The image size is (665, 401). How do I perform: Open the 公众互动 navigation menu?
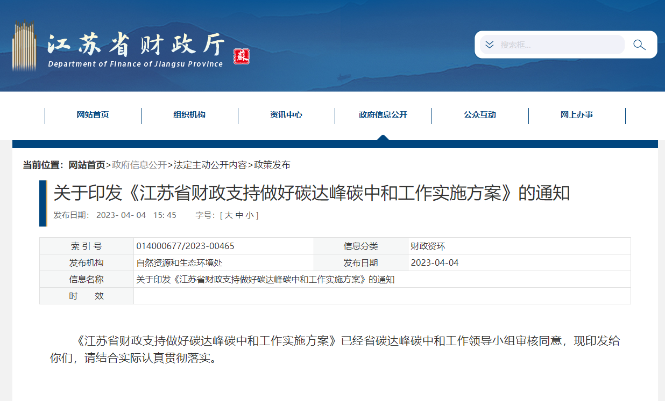click(480, 114)
